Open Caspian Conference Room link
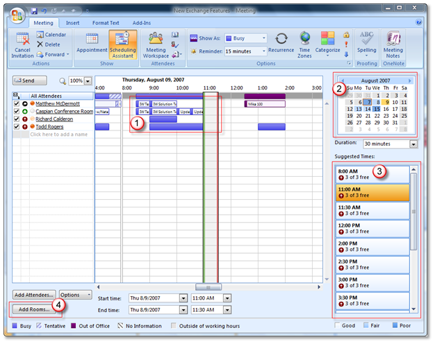The image size is (435, 344). [65, 112]
